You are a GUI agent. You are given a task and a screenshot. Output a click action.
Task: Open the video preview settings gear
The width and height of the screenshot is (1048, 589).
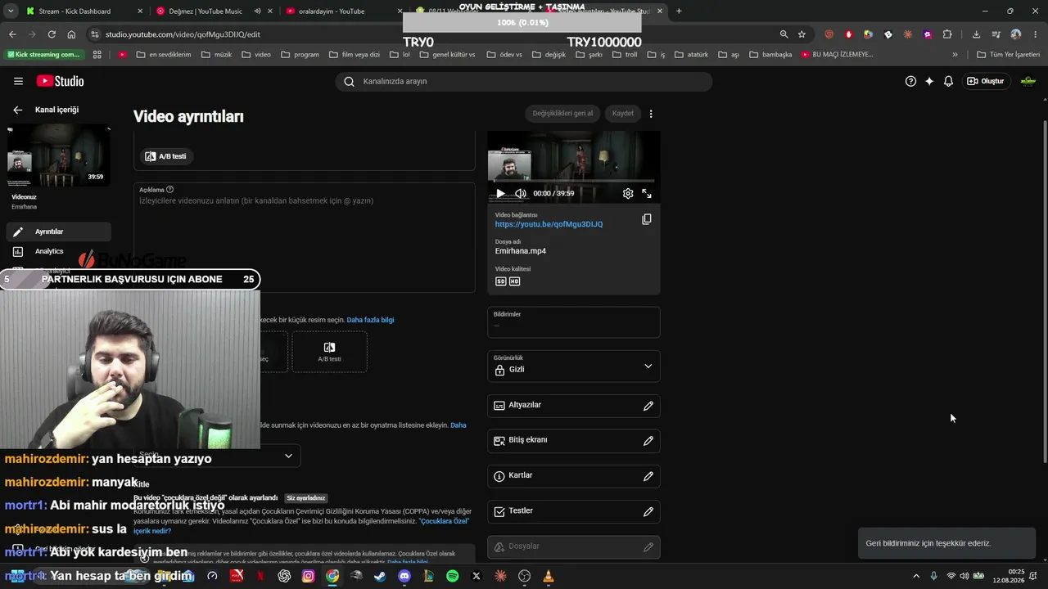click(628, 194)
